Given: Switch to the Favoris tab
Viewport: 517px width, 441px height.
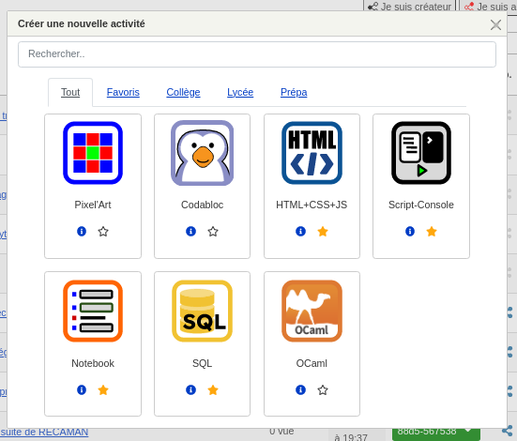Looking at the screenshot, I should click(x=123, y=92).
